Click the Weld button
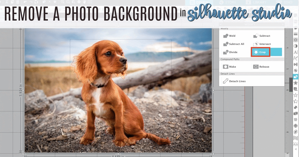The width and height of the screenshot is (299, 157). click(229, 36)
